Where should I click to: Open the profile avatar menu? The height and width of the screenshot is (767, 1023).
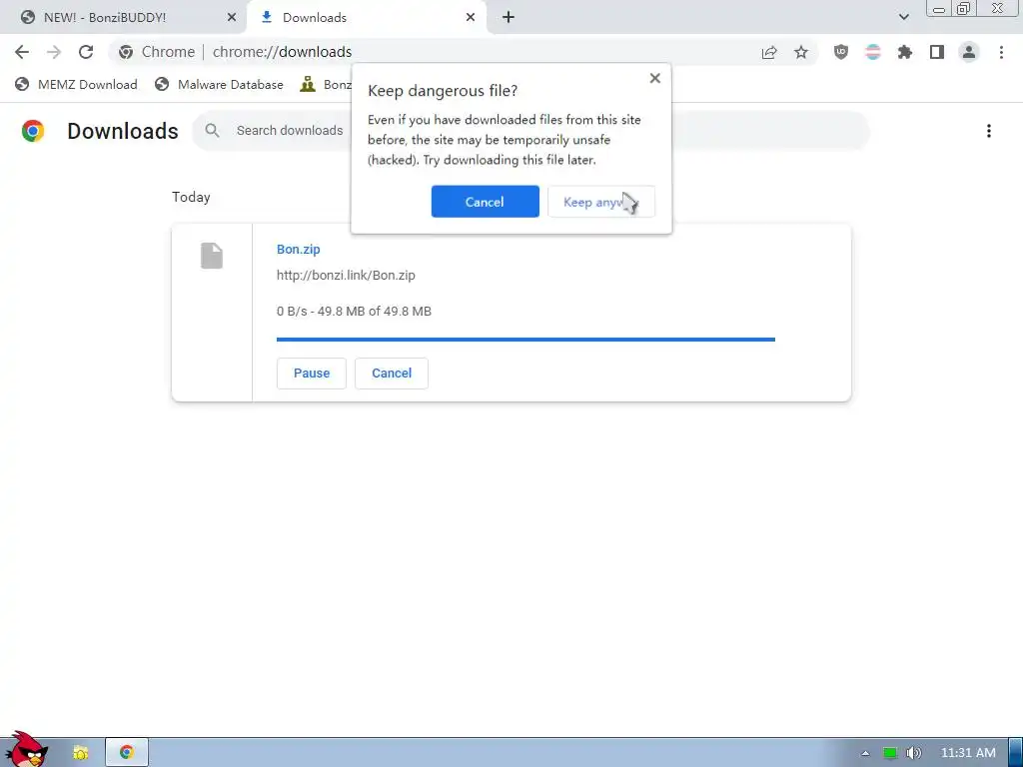tap(969, 52)
